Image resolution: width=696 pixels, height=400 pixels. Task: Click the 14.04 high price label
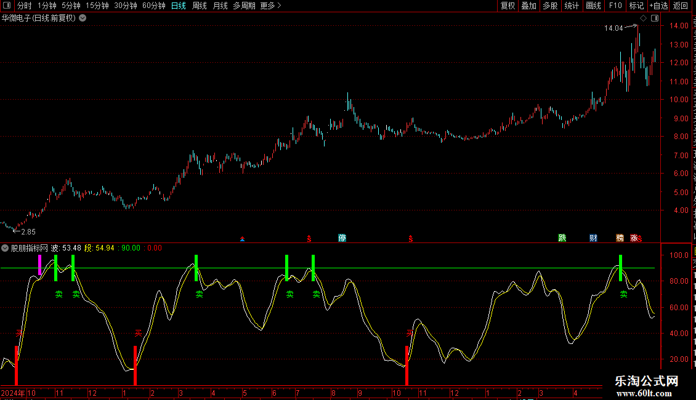613,28
